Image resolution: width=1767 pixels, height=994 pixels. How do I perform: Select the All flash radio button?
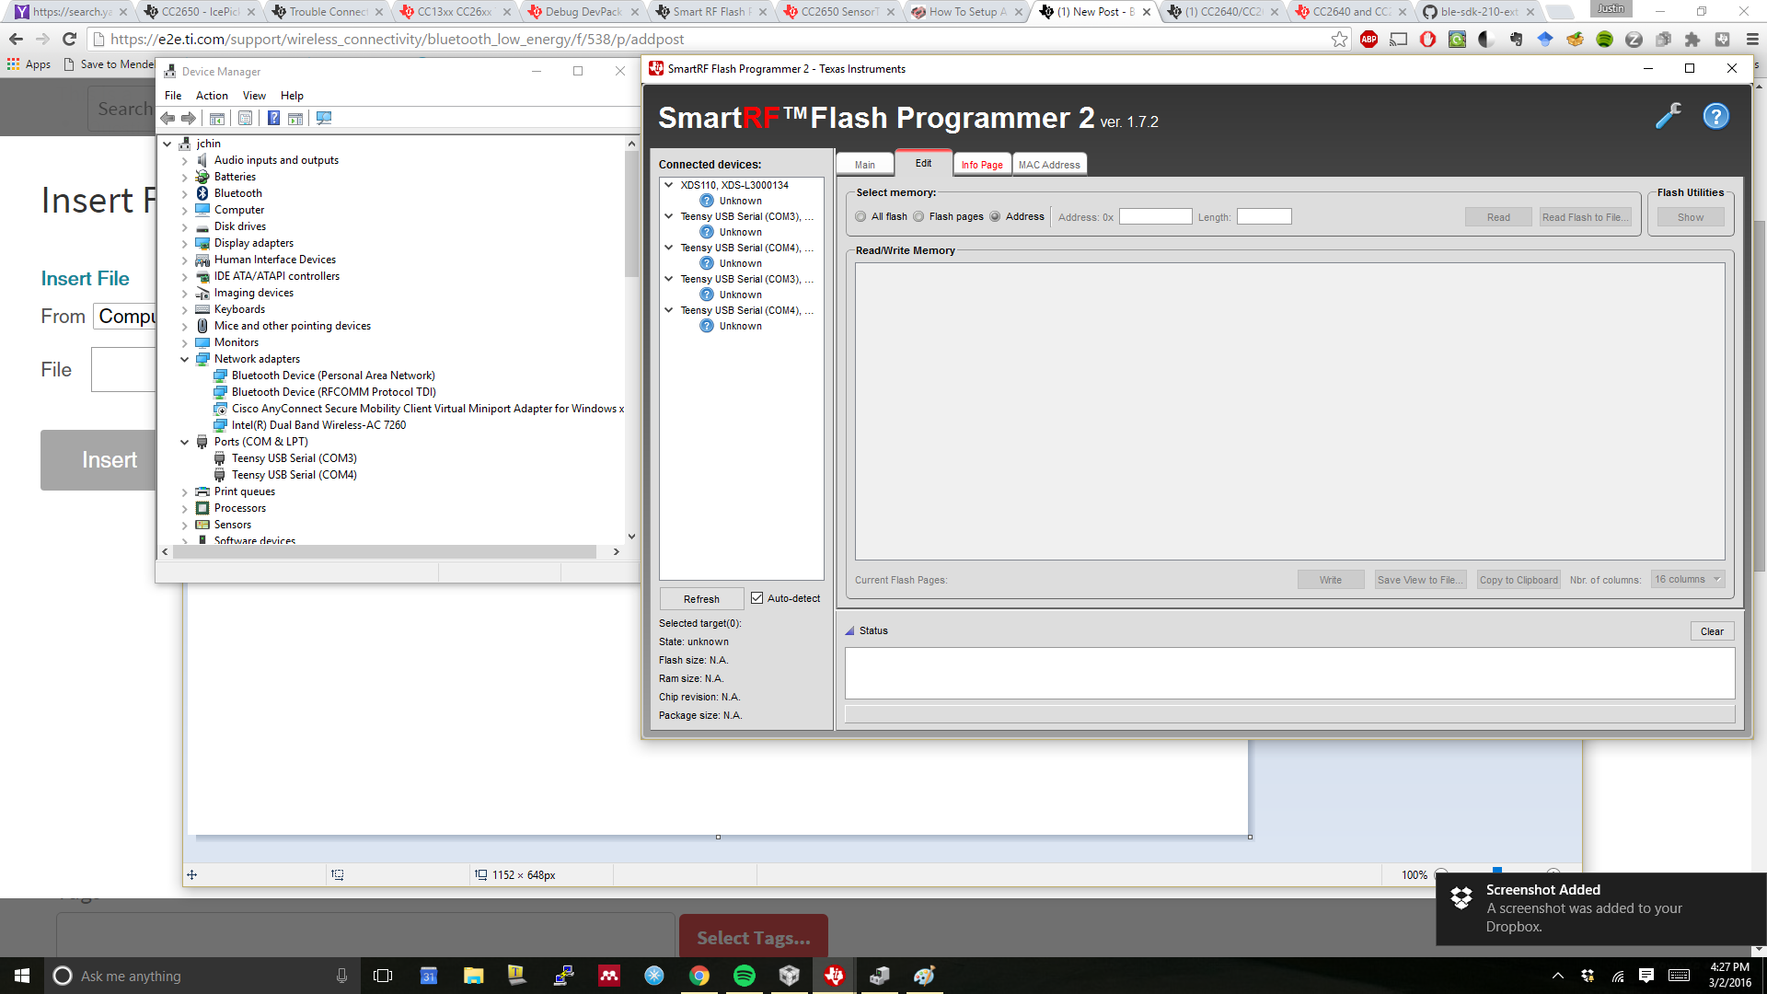pyautogui.click(x=860, y=217)
